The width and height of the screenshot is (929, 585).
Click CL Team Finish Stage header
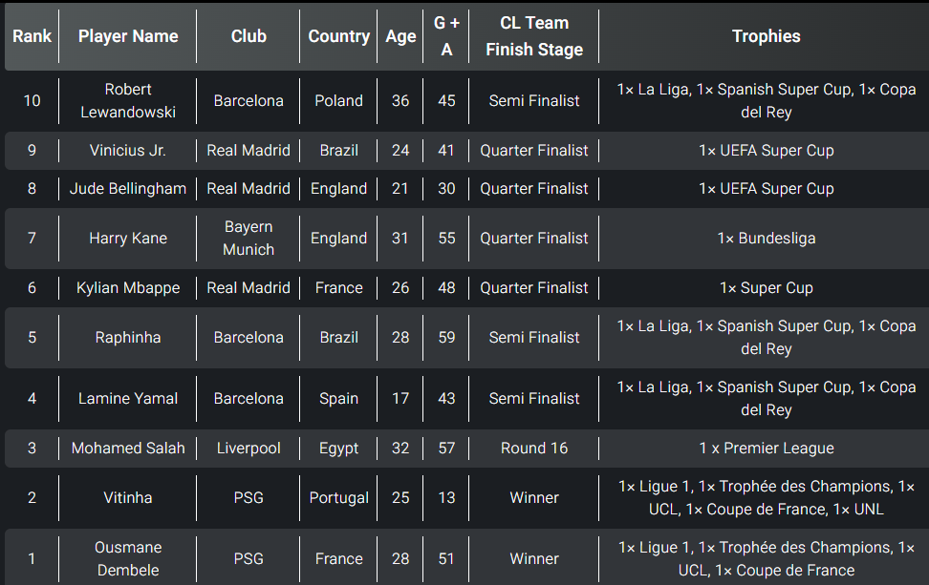coord(534,36)
